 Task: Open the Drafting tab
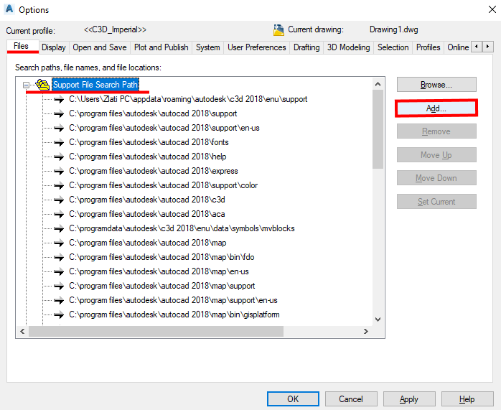(306, 47)
